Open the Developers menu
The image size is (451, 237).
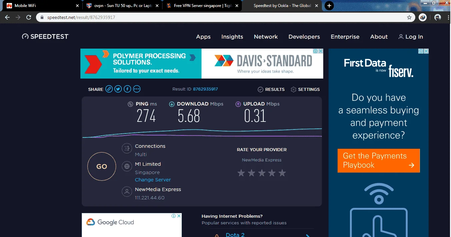pyautogui.click(x=304, y=37)
